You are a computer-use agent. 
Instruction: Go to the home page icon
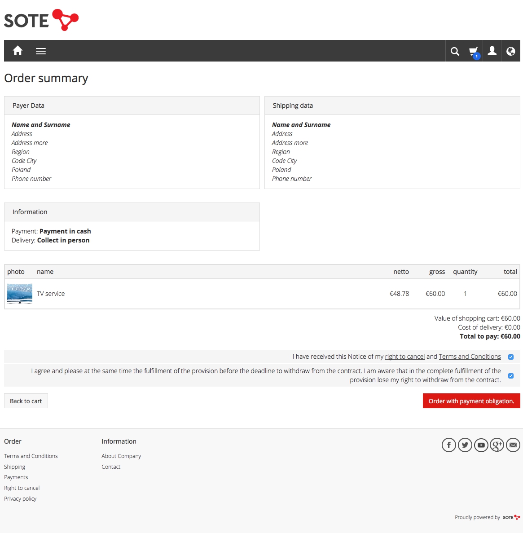pyautogui.click(x=18, y=51)
